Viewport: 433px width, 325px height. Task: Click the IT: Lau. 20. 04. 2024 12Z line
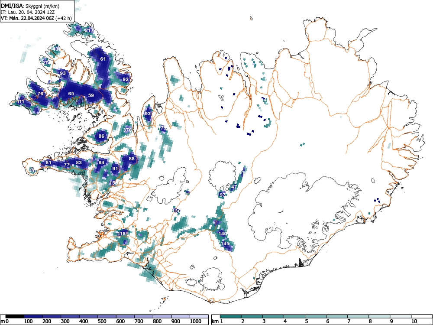pos(28,12)
